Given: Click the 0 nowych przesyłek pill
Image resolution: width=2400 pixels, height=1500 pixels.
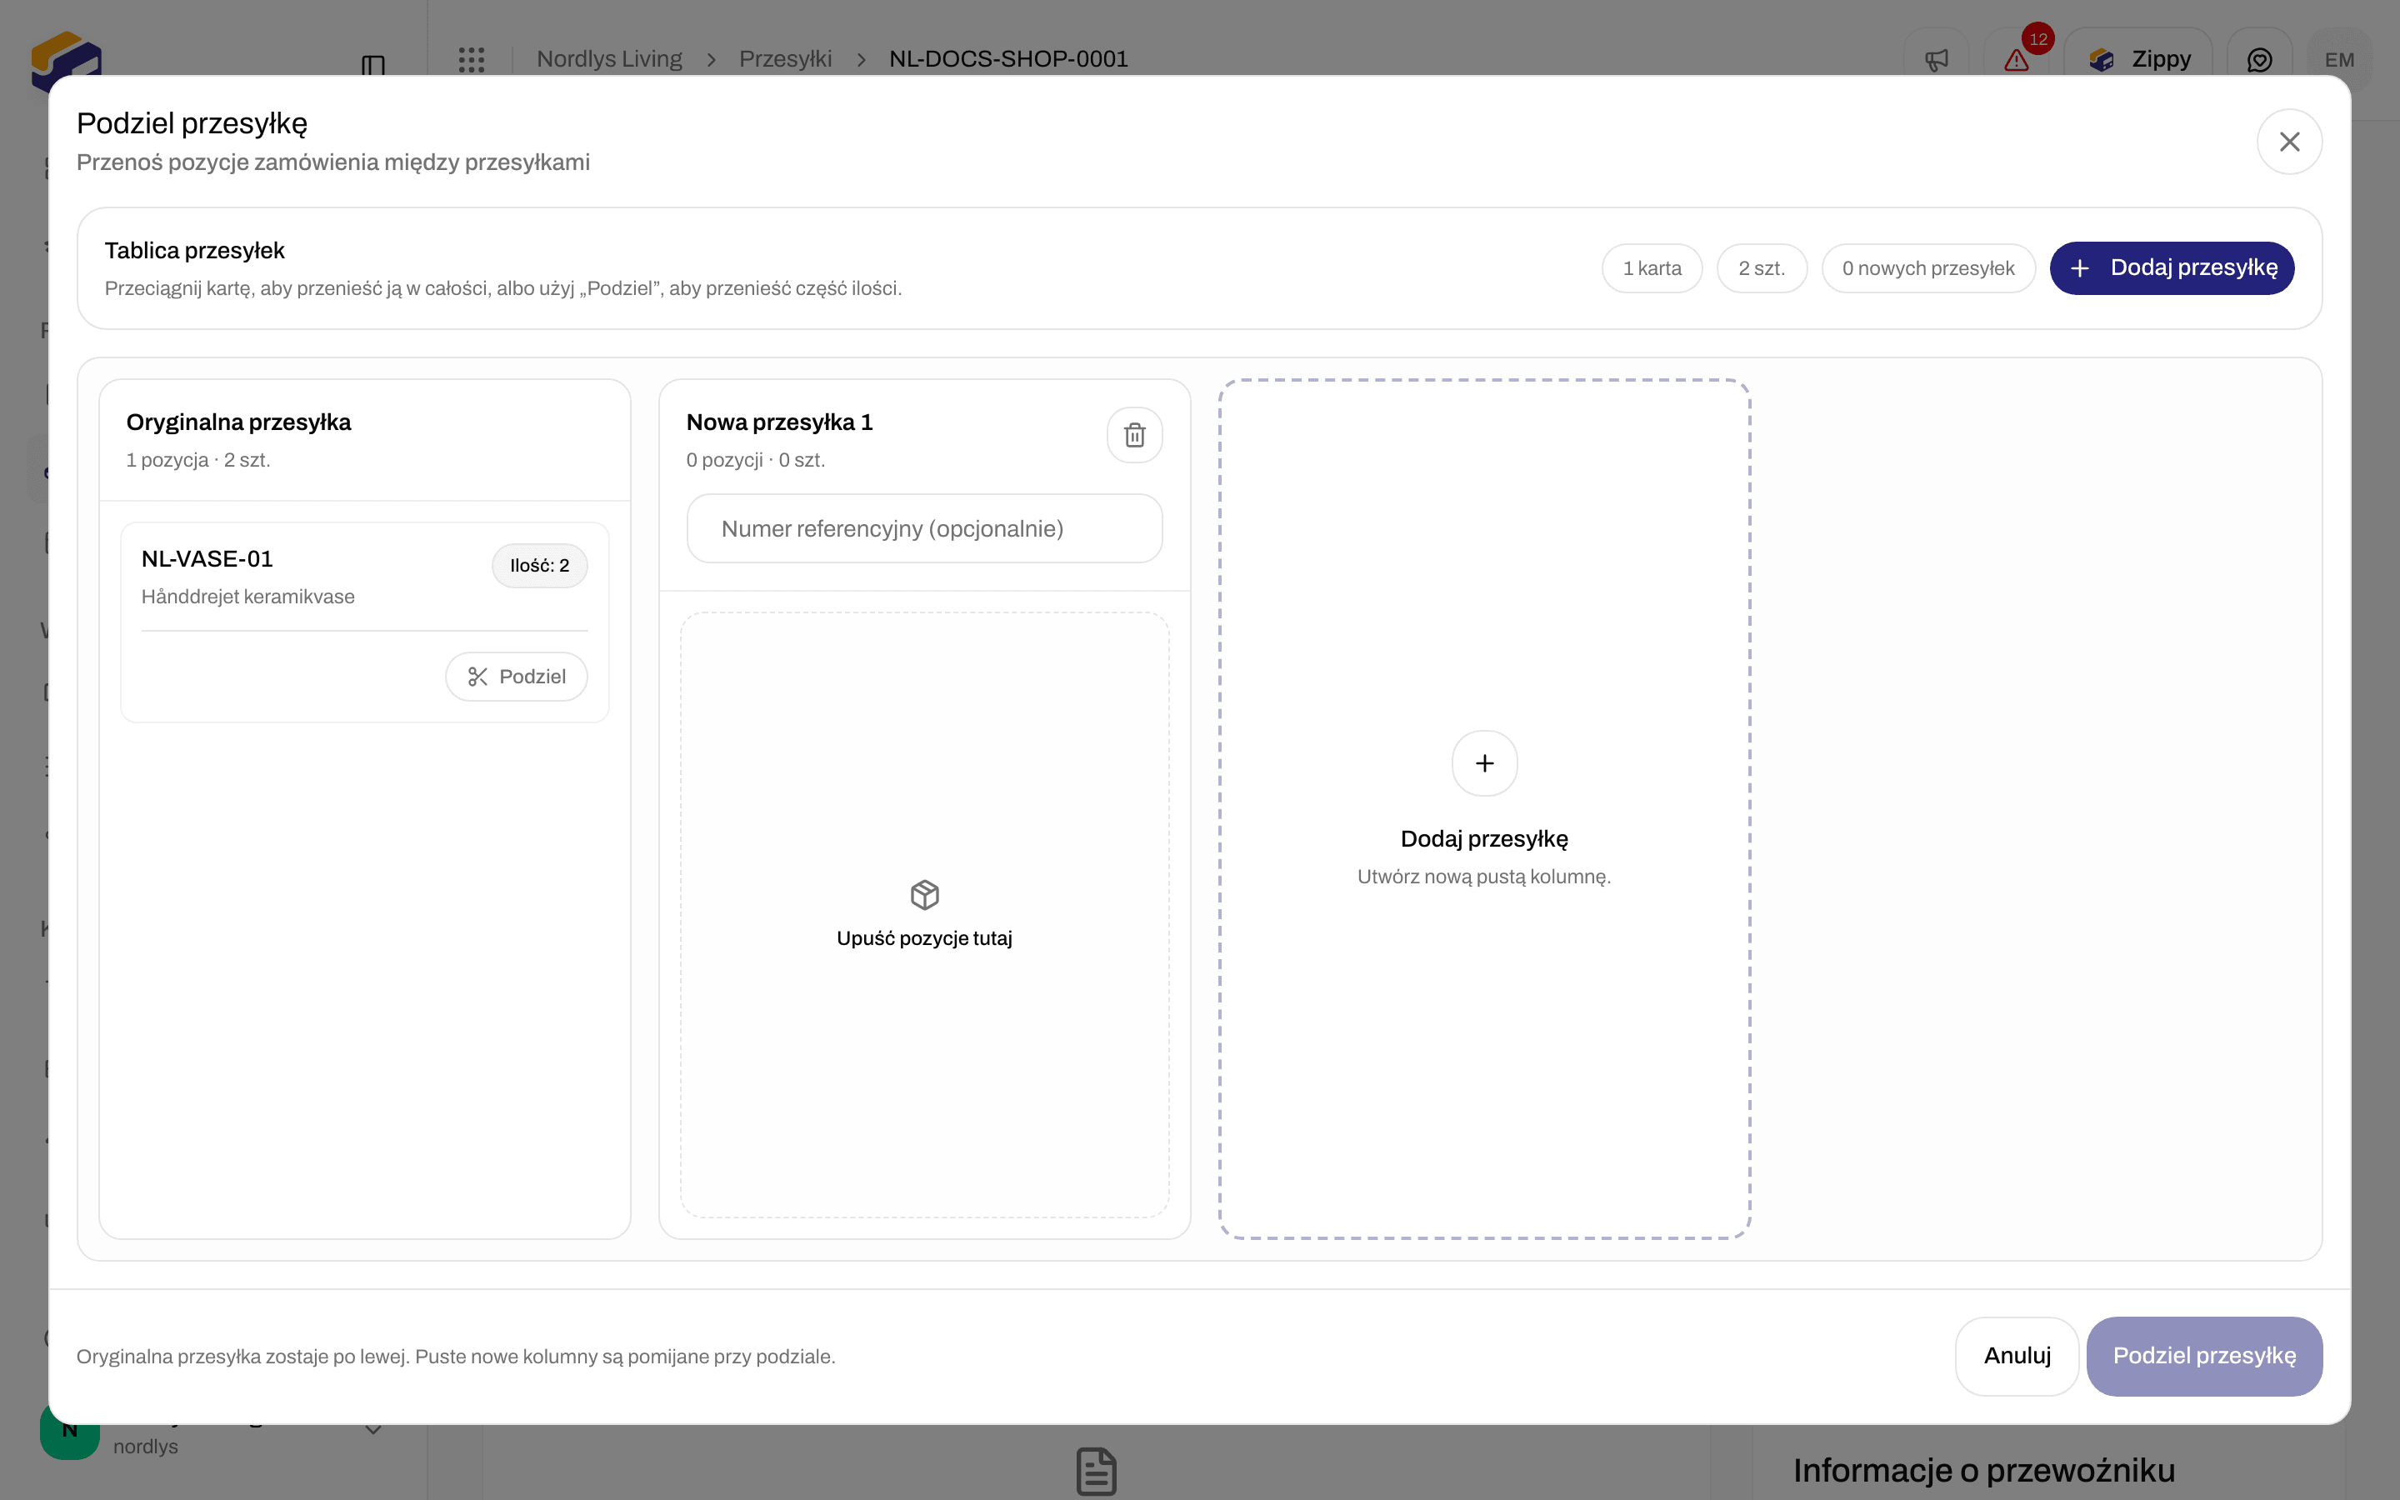Looking at the screenshot, I should tap(1928, 267).
